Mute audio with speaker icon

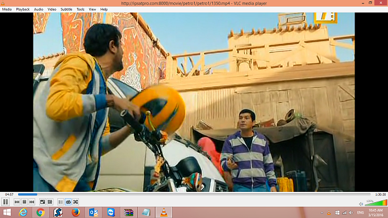pyautogui.click(x=361, y=204)
